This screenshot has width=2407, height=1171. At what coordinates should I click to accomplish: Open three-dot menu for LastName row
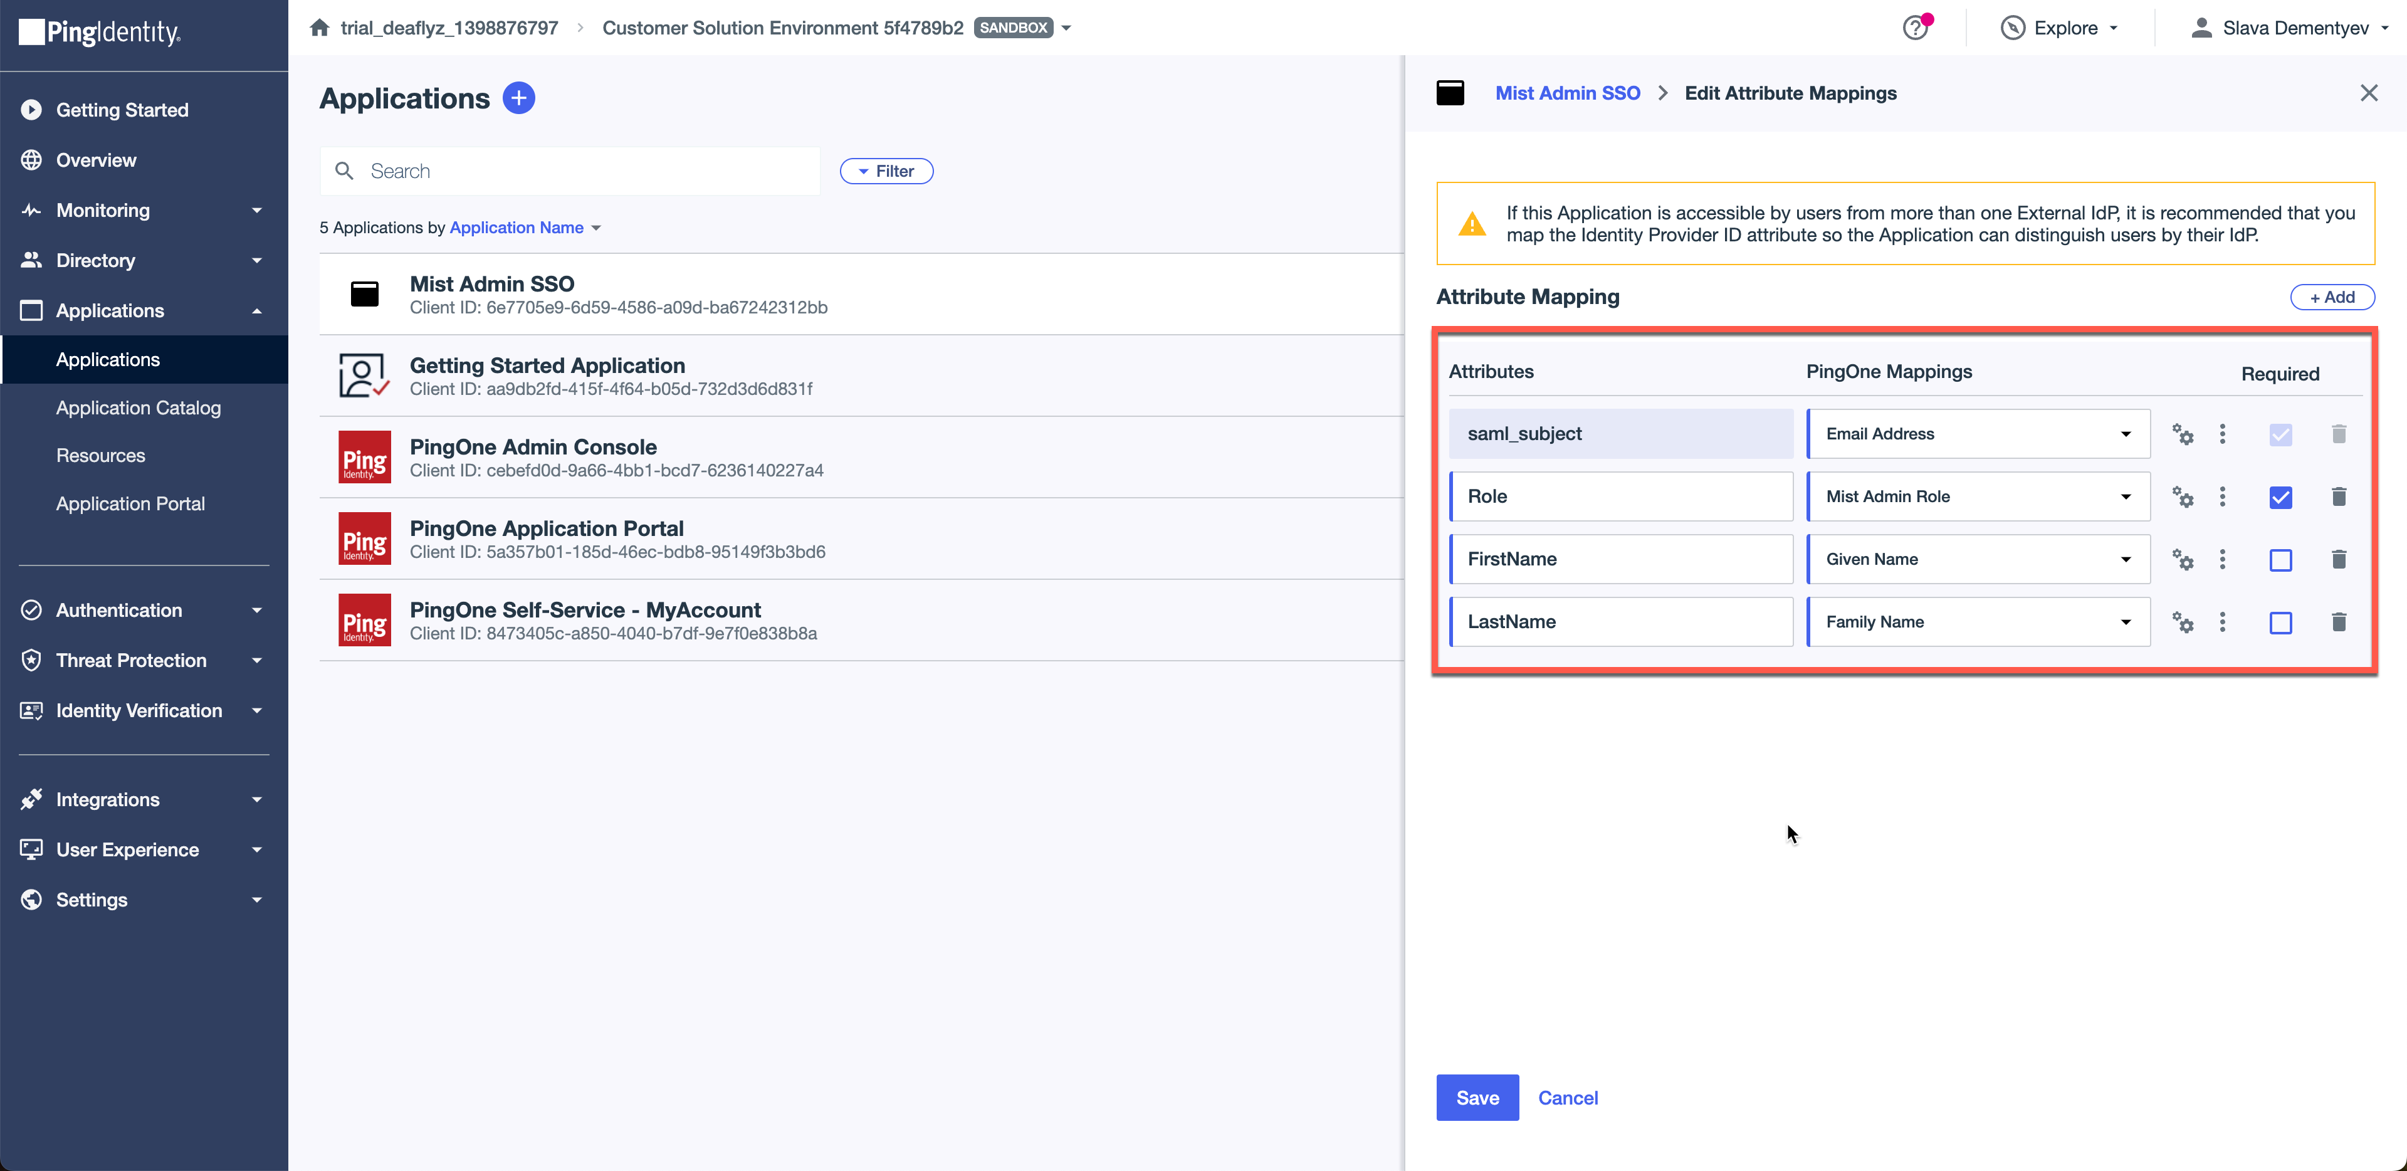(2222, 622)
